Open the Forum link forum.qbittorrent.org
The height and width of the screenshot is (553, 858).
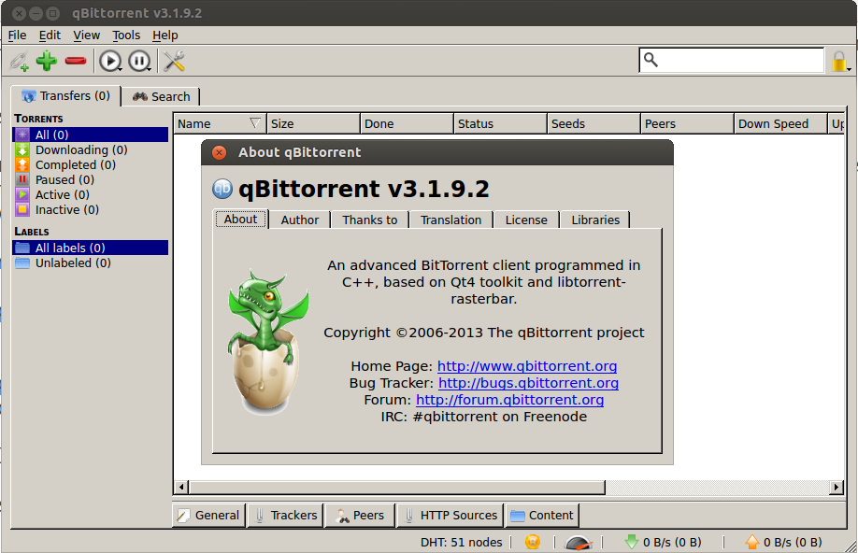[x=510, y=400]
